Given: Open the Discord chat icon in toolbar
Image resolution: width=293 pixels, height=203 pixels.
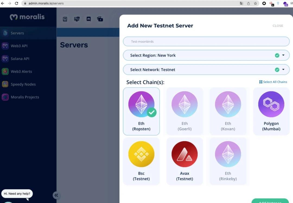Looking at the screenshot, I should (x=88, y=19).
